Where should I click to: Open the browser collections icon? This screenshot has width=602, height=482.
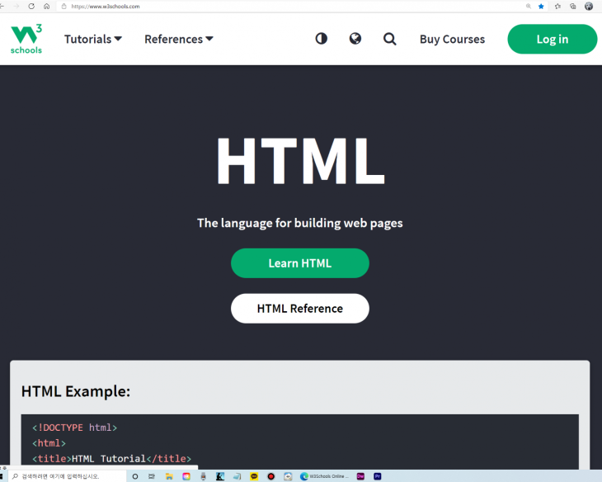[x=572, y=6]
